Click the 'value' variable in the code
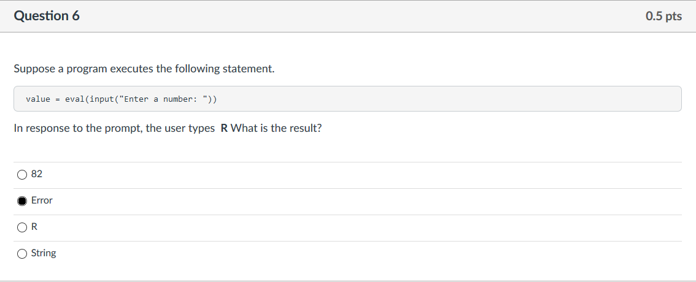Screen dimensions: 696x282 click(x=38, y=99)
